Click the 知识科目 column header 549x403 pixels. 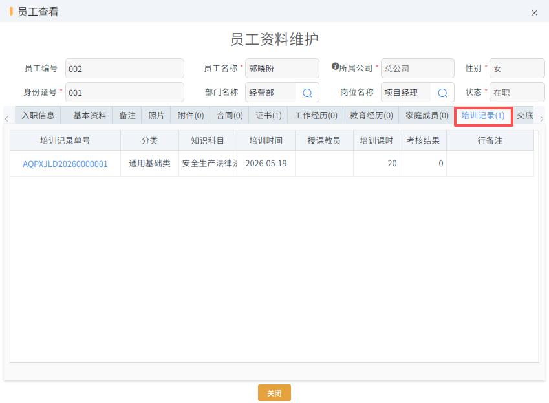click(x=208, y=141)
